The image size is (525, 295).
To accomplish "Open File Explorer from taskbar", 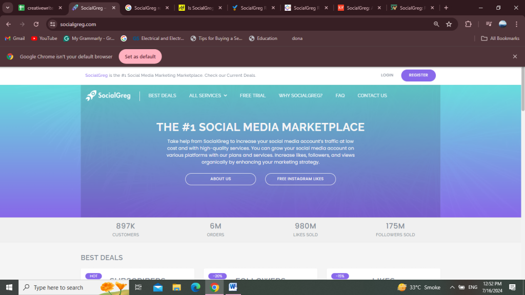I will 176,287.
